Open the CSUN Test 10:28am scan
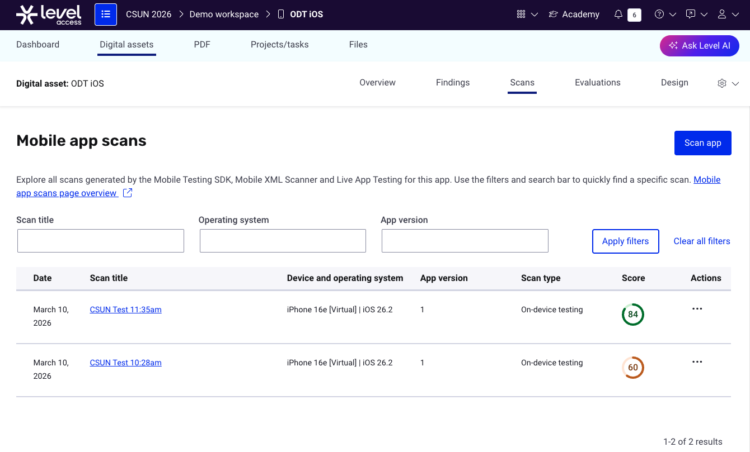The image size is (750, 452). (126, 363)
